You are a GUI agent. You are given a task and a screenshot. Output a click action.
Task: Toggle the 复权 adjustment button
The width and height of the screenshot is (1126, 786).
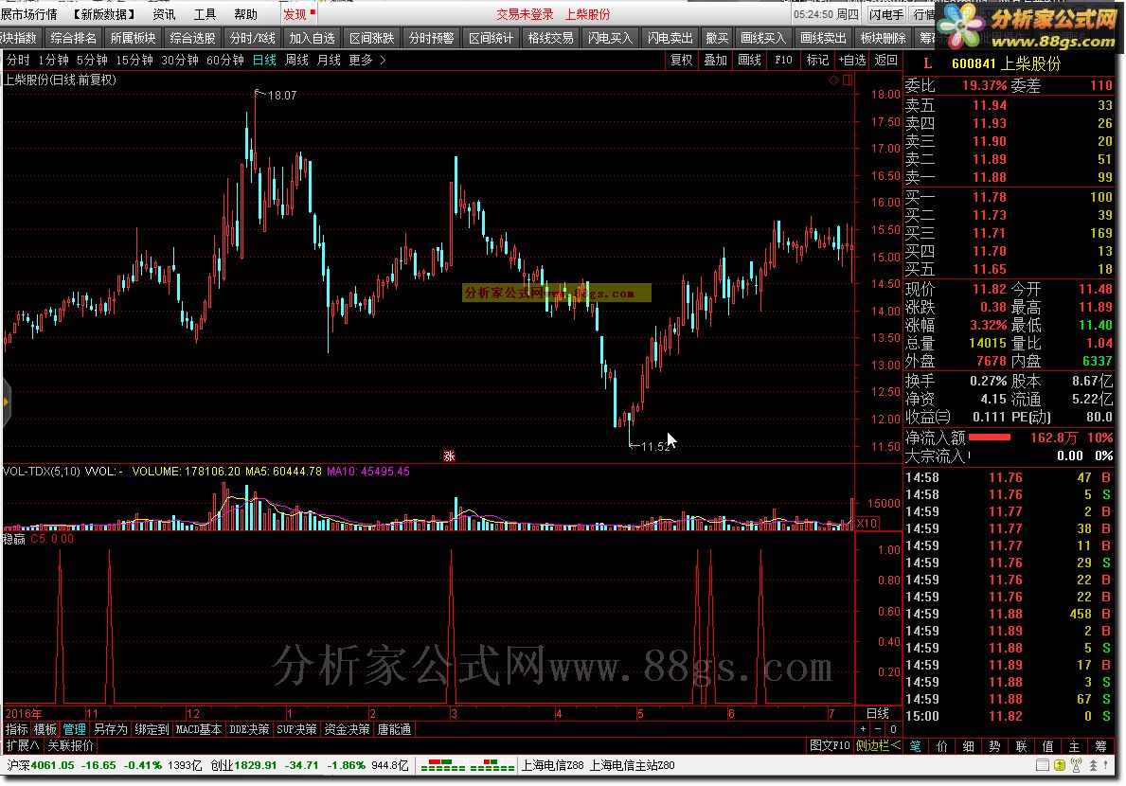pyautogui.click(x=682, y=61)
